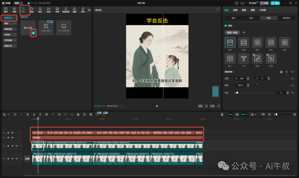Toggle visibility of the main mp4 track
Viewport: 299px width, 178px height.
click(x=12, y=158)
